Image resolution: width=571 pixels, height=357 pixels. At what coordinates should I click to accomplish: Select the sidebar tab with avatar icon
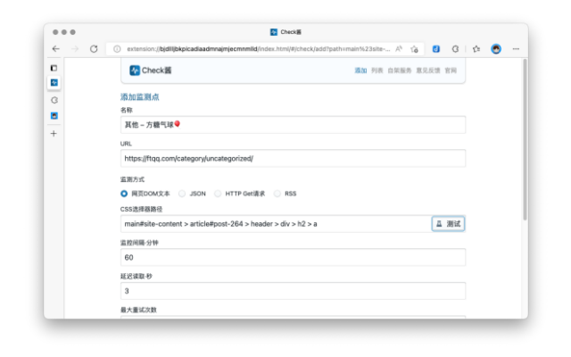click(x=54, y=116)
